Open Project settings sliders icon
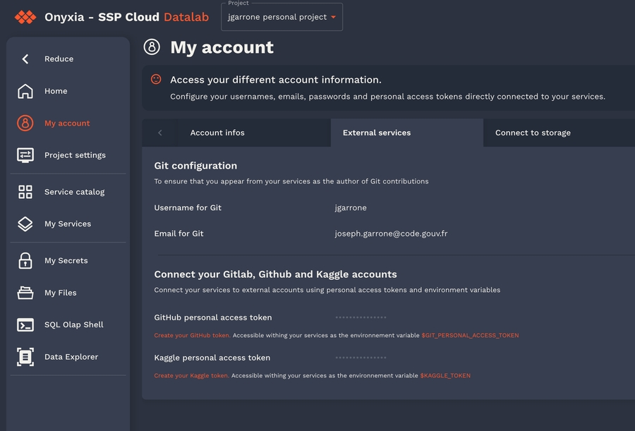This screenshot has width=635, height=431. tap(25, 155)
